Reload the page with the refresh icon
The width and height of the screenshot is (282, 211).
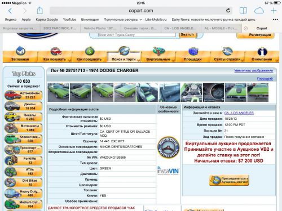(228, 11)
